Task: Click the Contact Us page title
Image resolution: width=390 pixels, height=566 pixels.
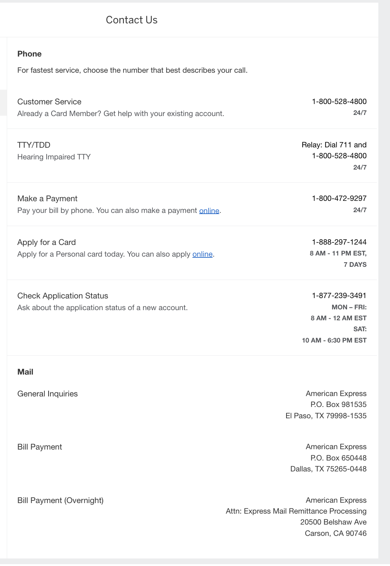Action: [x=131, y=20]
